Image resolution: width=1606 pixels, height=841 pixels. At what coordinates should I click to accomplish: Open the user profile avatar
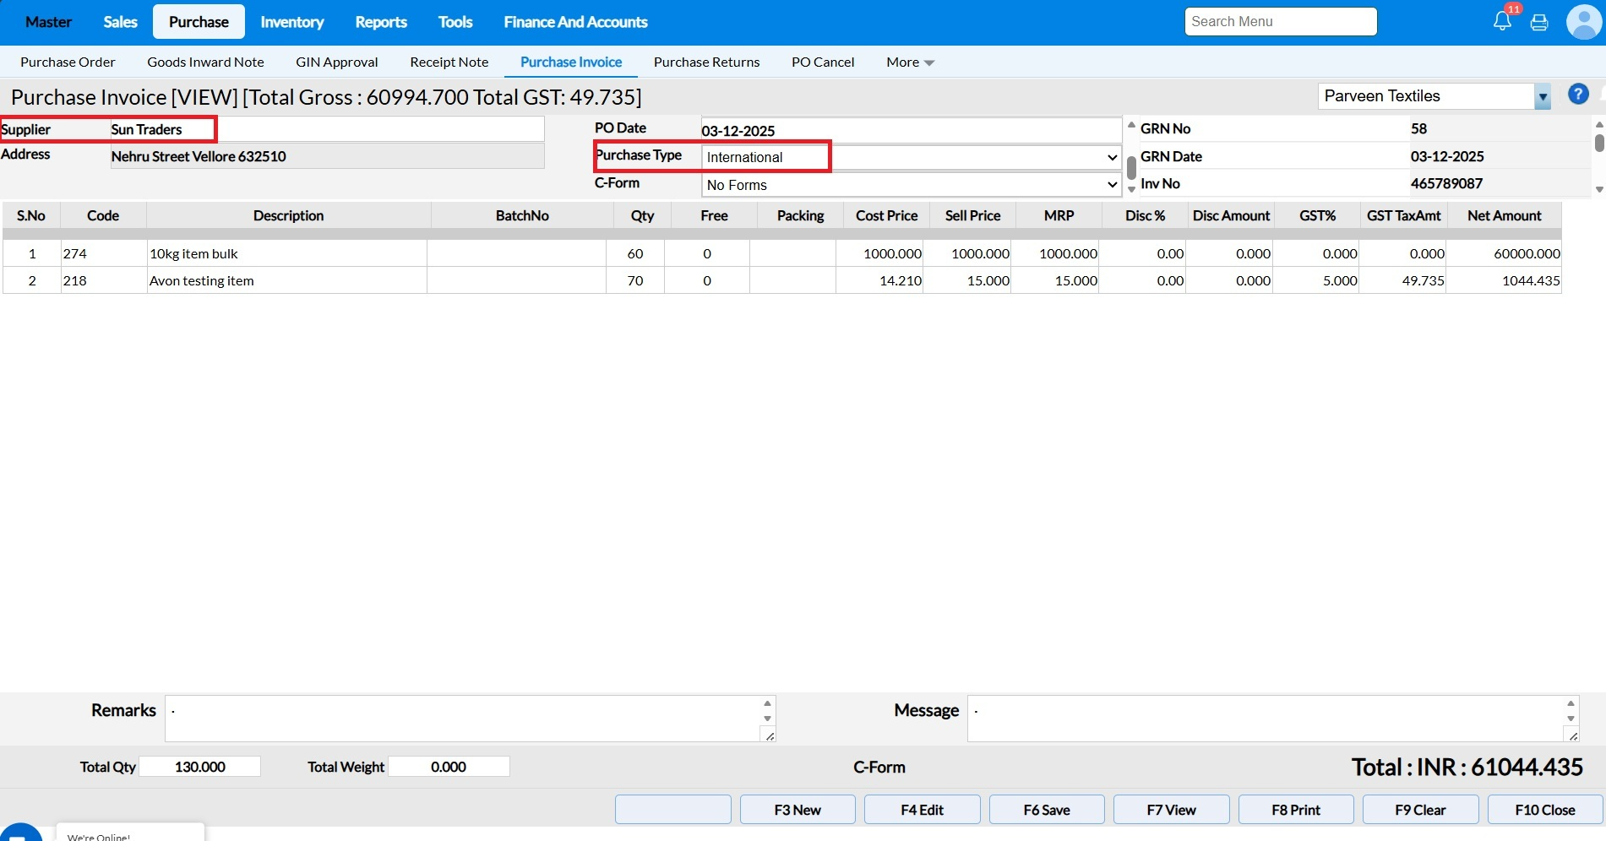pos(1583,22)
